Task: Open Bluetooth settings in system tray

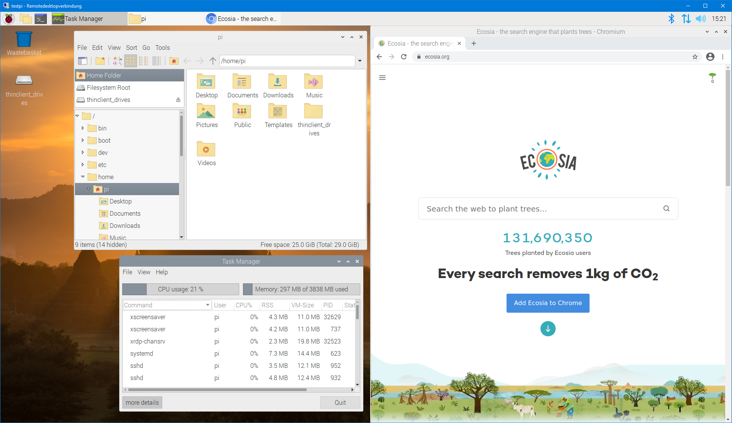Action: pos(671,19)
